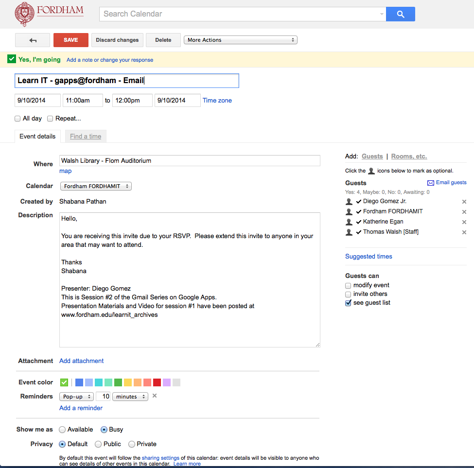Delete the pop-up reminder with X
This screenshot has width=474, height=468.
coord(155,396)
